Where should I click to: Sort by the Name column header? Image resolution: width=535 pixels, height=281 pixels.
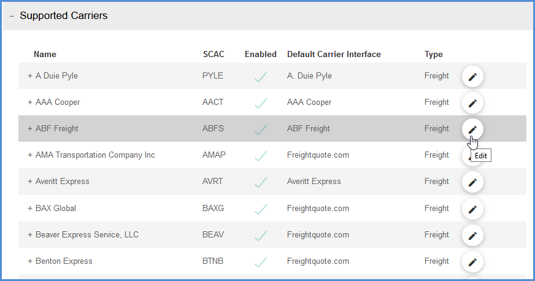[x=45, y=54]
